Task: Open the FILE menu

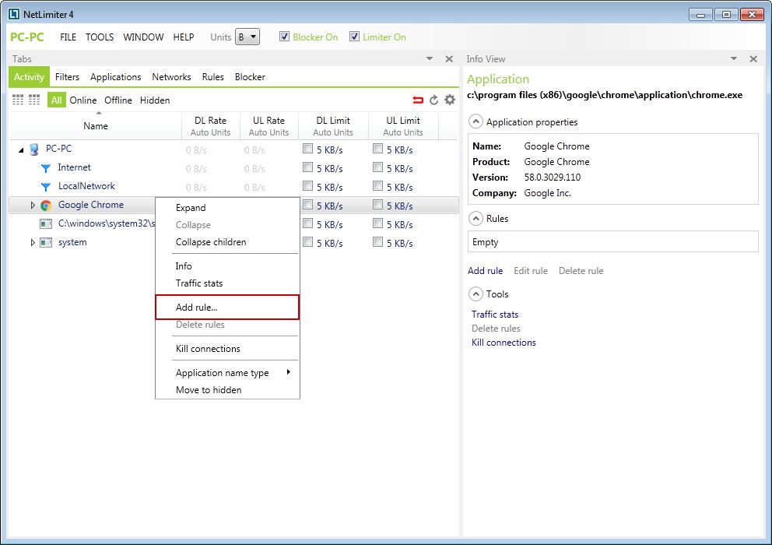Action: pyautogui.click(x=68, y=37)
